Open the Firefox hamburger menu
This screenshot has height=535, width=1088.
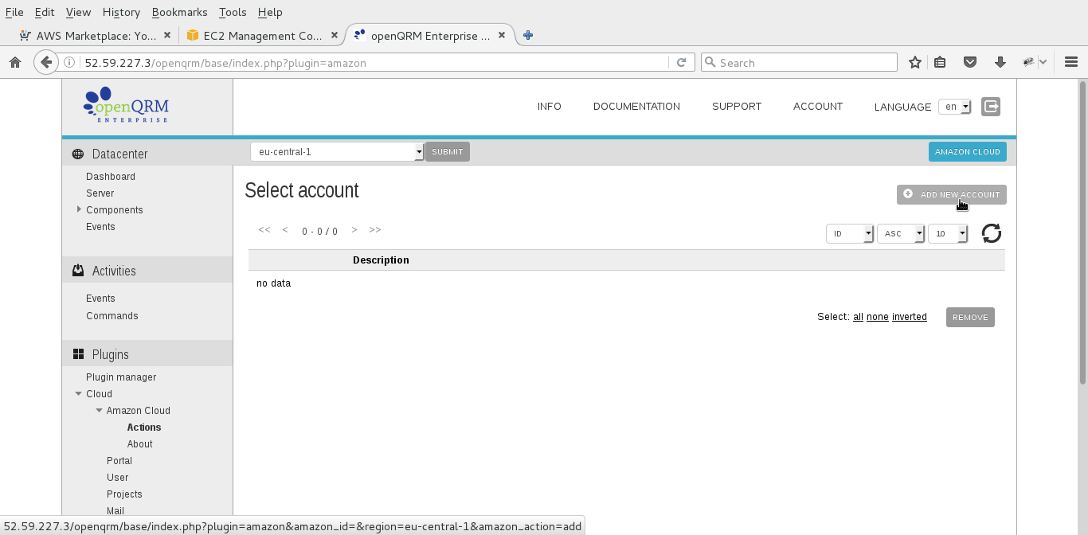(1070, 62)
